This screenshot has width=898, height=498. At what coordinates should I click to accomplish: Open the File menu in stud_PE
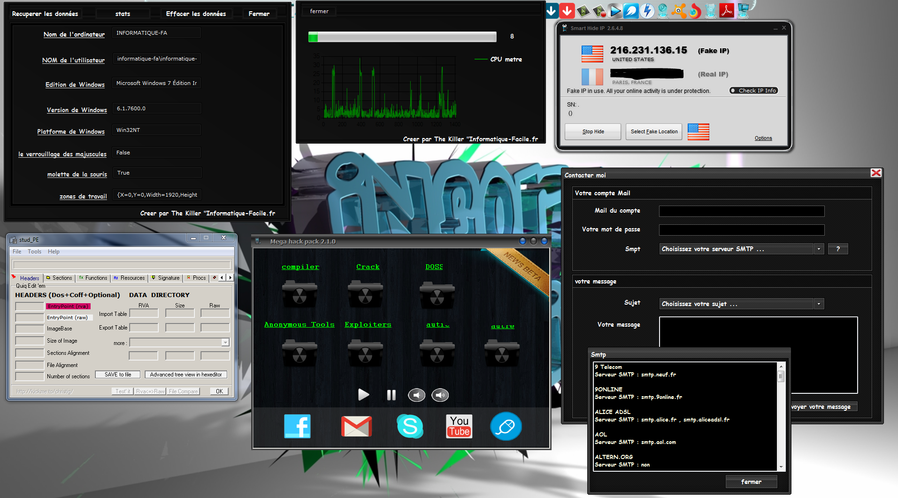(17, 252)
